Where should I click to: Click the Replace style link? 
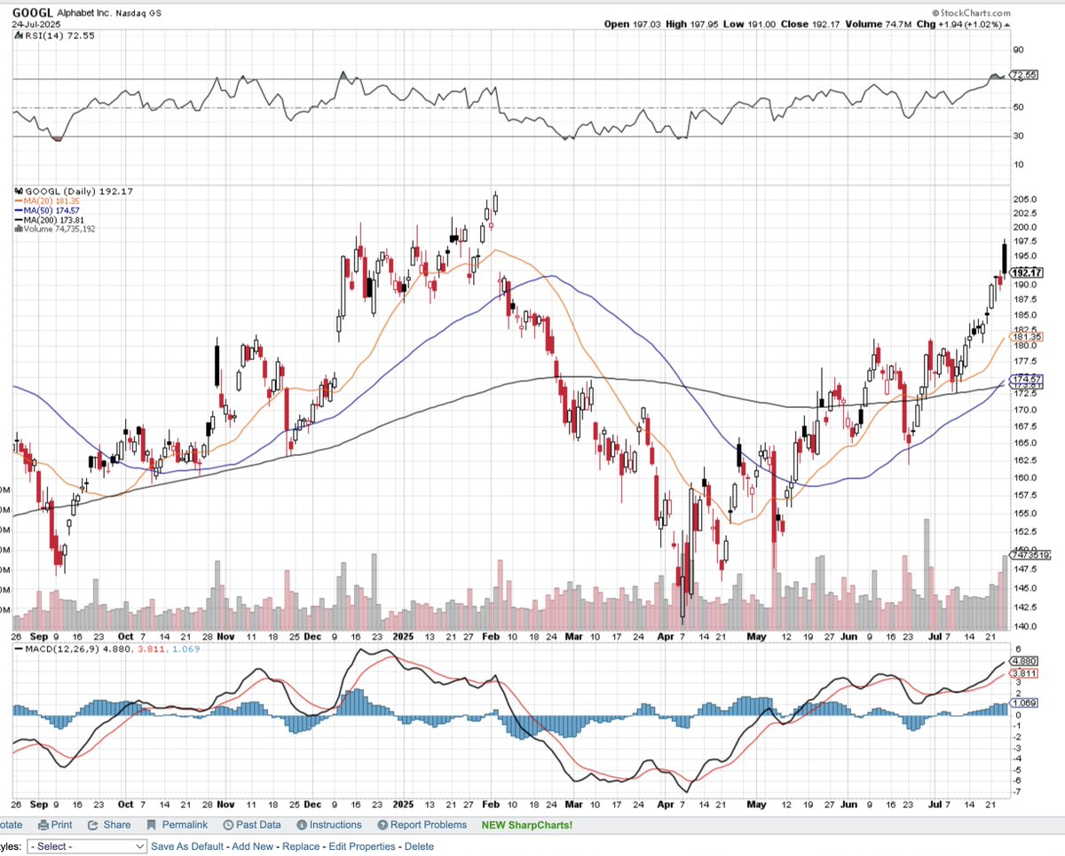[x=302, y=846]
